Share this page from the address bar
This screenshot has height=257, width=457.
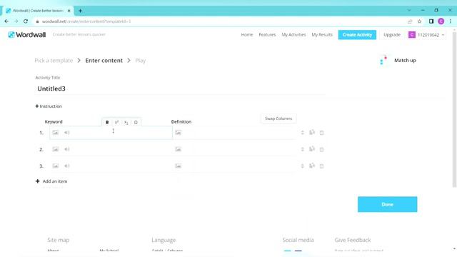pyautogui.click(x=410, y=21)
